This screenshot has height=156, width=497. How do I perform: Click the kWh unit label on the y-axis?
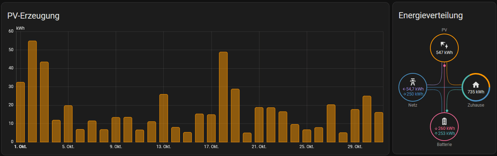point(20,28)
